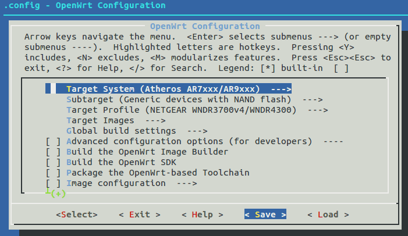Image resolution: width=408 pixels, height=236 pixels.
Task: Click dashes after Advanced configuration options
Action: pos(334,142)
